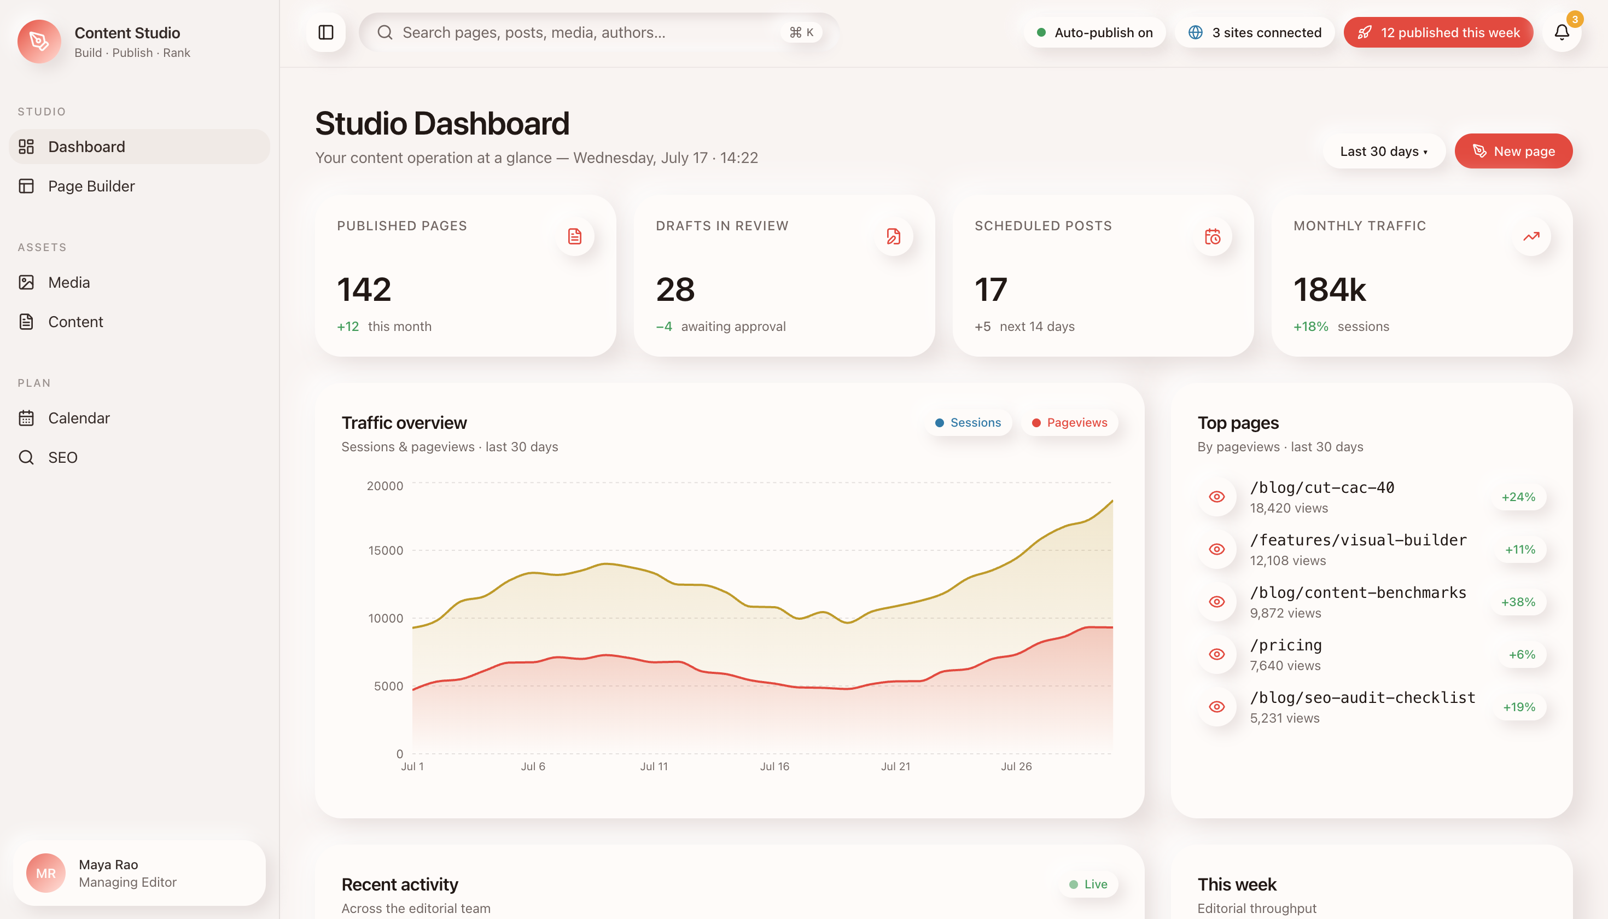Click the +6% badge for /pricing
Image resolution: width=1608 pixels, height=919 pixels.
tap(1522, 654)
